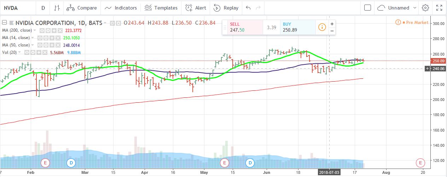This screenshot has width=447, height=177.
Task: Open the May earnings E marker
Action: pyautogui.click(x=224, y=163)
